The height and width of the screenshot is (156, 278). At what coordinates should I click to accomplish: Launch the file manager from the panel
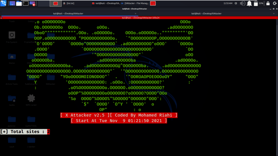(x=19, y=3)
